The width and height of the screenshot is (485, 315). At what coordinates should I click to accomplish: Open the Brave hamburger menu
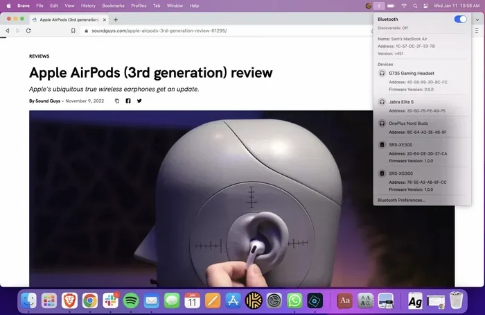[x=477, y=31]
